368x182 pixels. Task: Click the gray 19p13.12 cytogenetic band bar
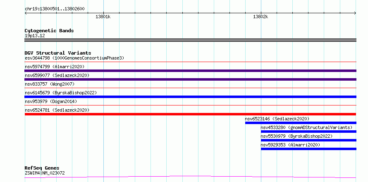point(190,40)
